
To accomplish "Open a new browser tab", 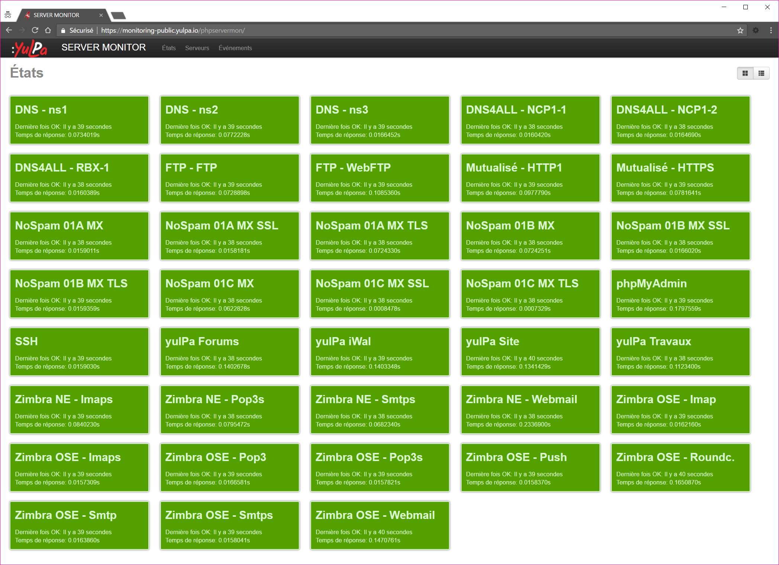I will pyautogui.click(x=119, y=16).
